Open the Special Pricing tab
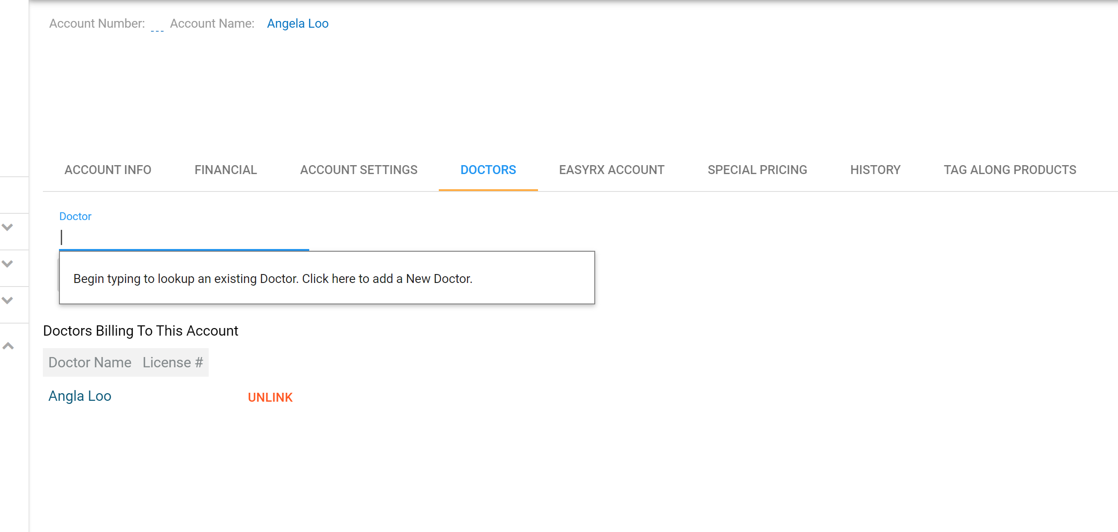1118x532 pixels. [x=757, y=170]
